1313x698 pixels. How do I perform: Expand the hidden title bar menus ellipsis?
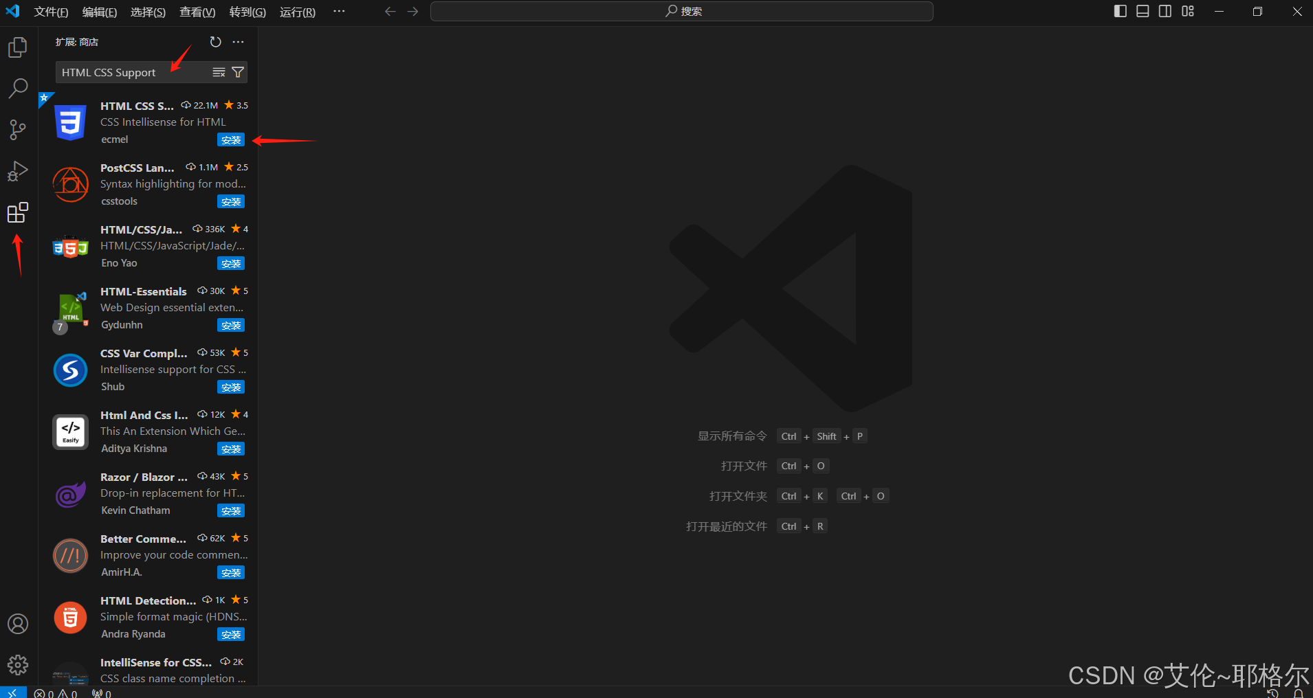(x=339, y=12)
